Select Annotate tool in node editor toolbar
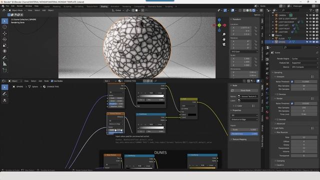The height and width of the screenshot is (180, 320). (4, 94)
